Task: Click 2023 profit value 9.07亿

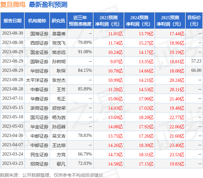Action: [x=116, y=62]
